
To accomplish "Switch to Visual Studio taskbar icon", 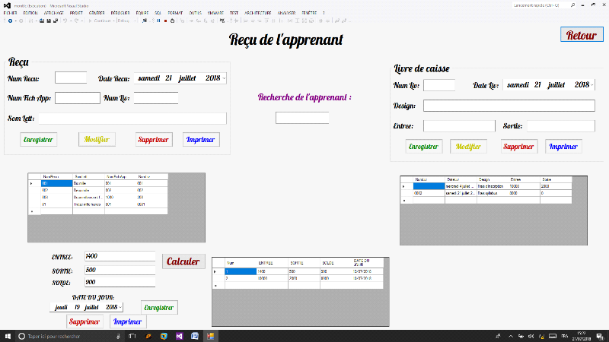I will (x=179, y=336).
